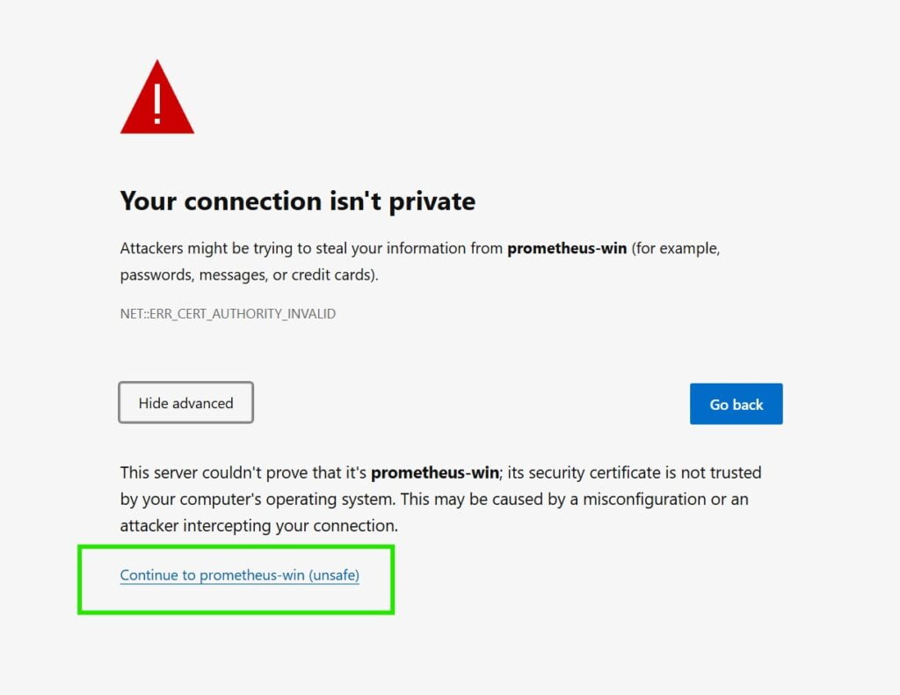
Task: Click the phrase "attacker intercepting your connection"
Action: pos(258,525)
